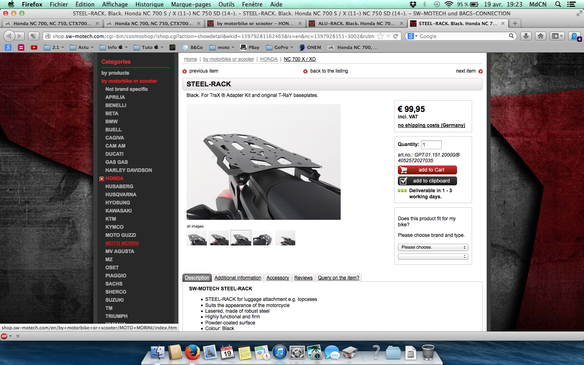Reload the page with the refresh icon
The width and height of the screenshot is (584, 365).
coord(395,36)
